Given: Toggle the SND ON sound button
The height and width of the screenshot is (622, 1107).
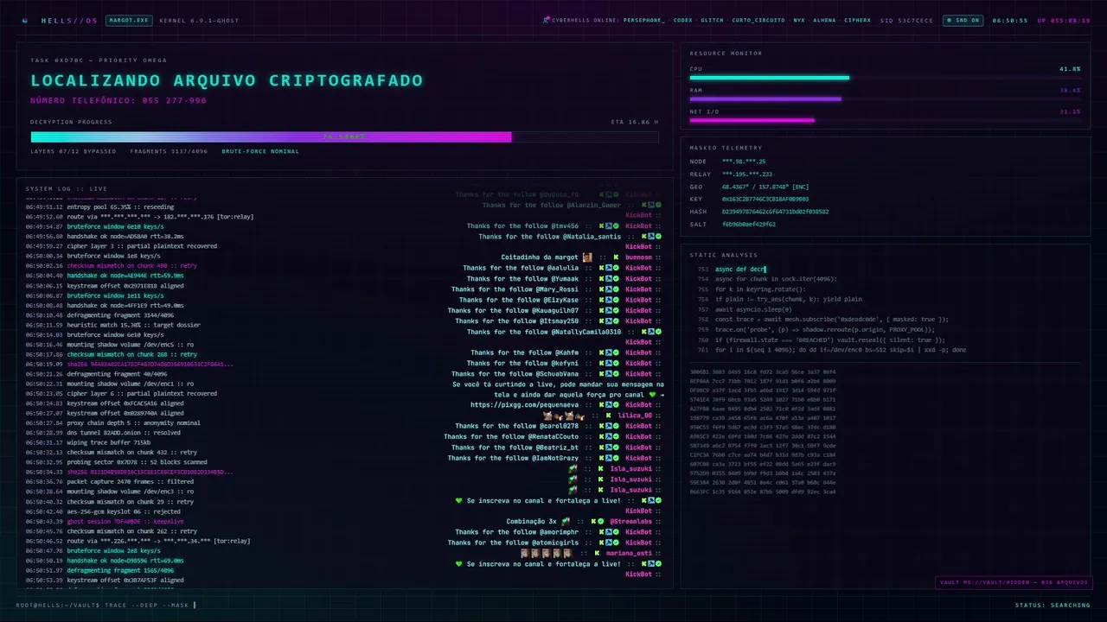Looking at the screenshot, I should point(963,20).
